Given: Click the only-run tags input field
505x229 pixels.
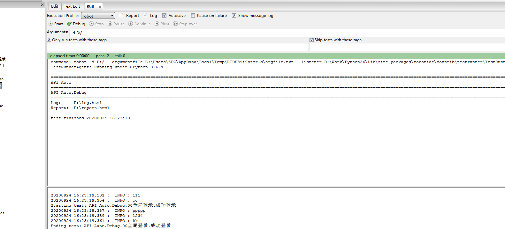Looking at the screenshot, I should point(178,47).
